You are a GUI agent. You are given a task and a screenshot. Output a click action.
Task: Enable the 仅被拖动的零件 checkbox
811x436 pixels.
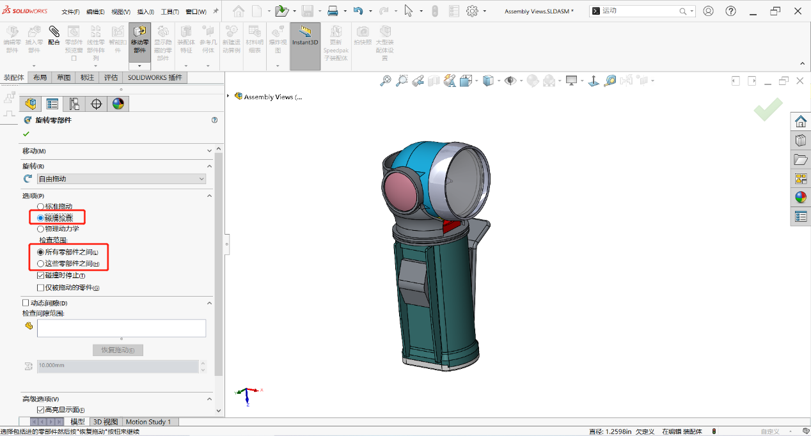coord(41,288)
